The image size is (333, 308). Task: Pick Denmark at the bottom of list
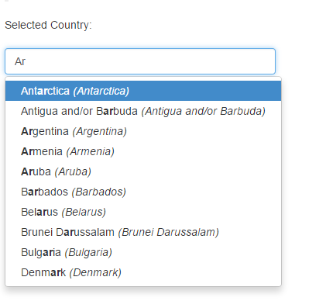click(143, 272)
